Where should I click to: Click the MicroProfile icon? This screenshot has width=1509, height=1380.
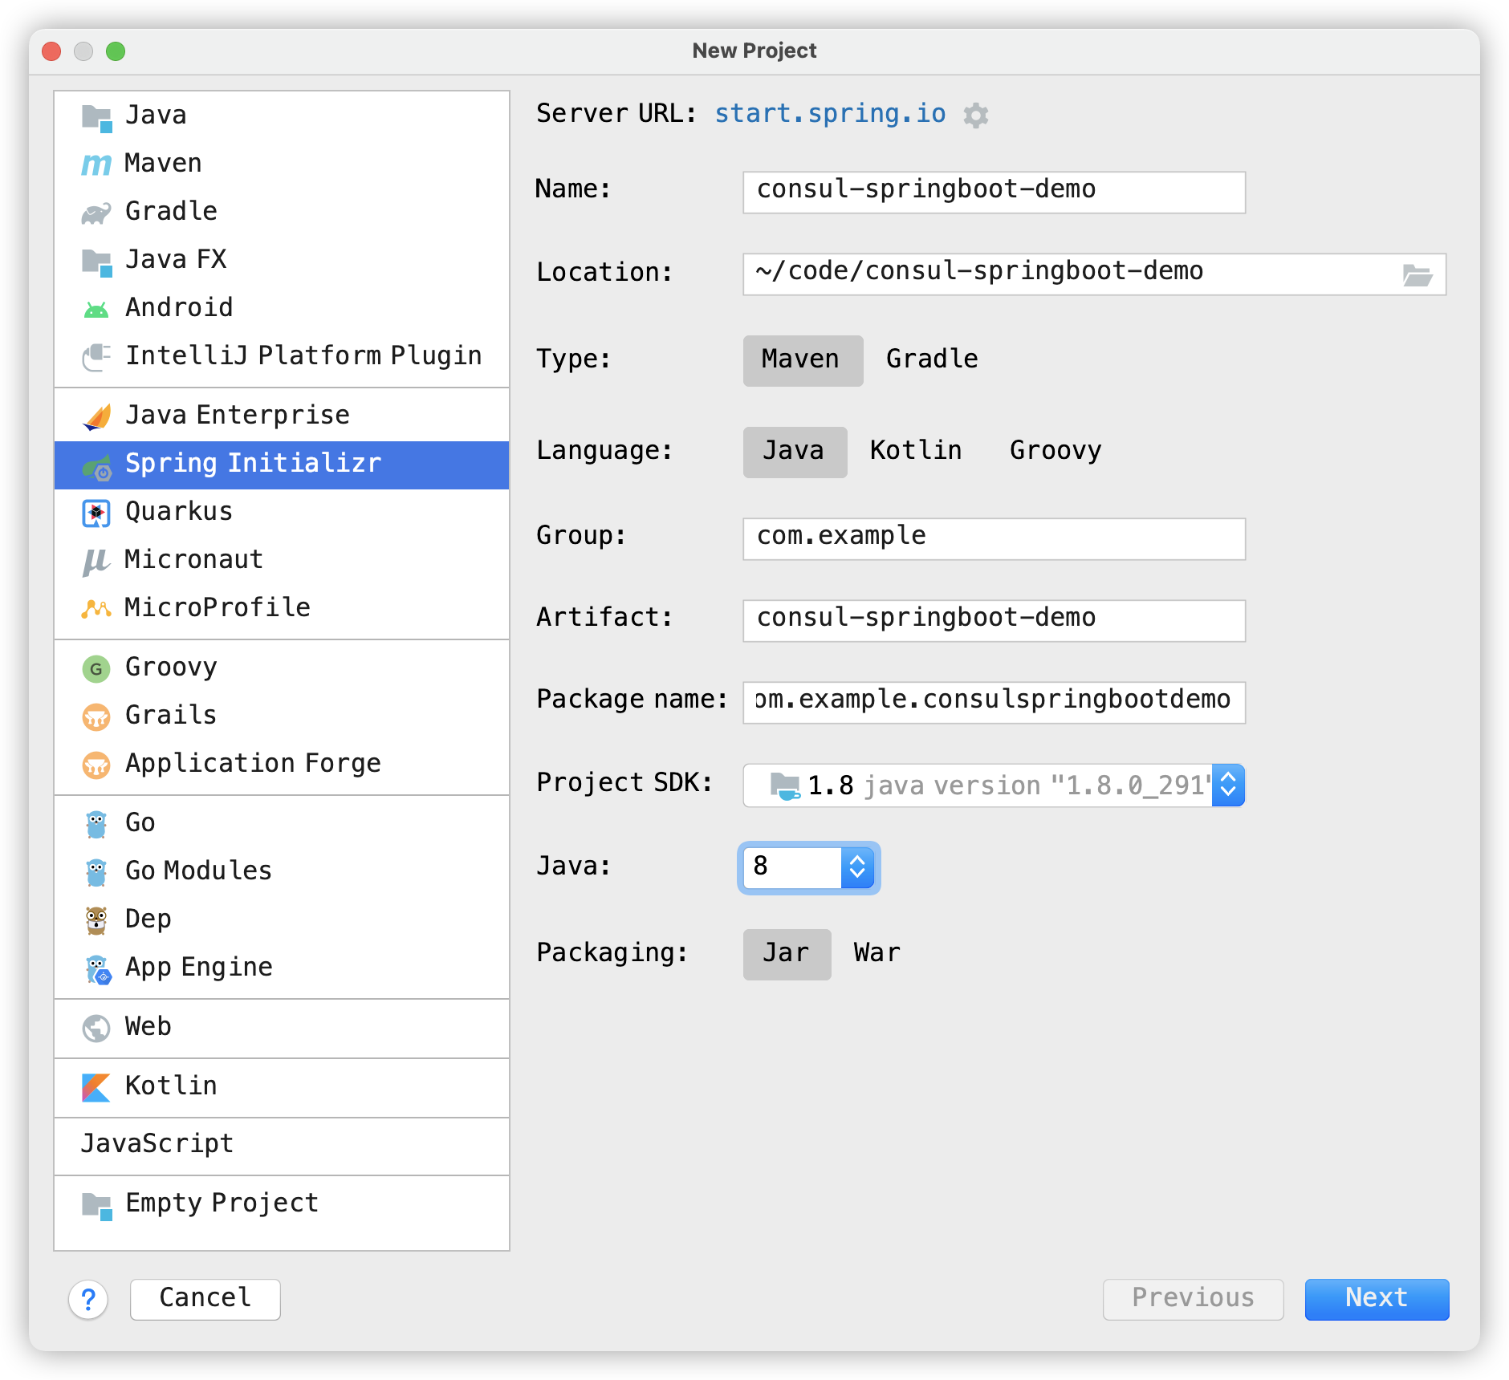pos(96,609)
